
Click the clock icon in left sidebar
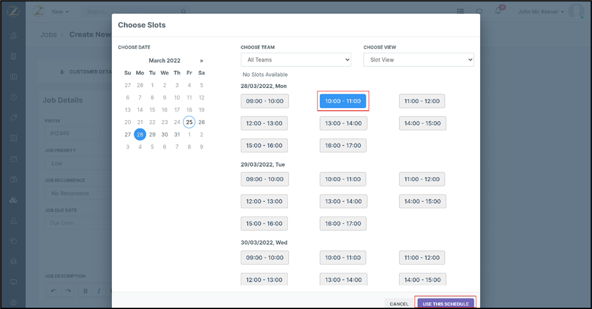pyautogui.click(x=14, y=97)
